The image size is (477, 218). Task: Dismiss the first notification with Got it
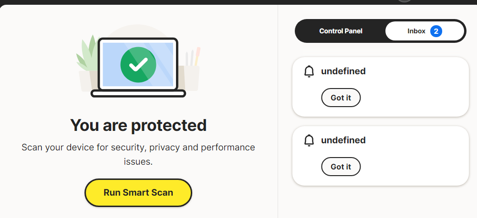[x=341, y=98]
